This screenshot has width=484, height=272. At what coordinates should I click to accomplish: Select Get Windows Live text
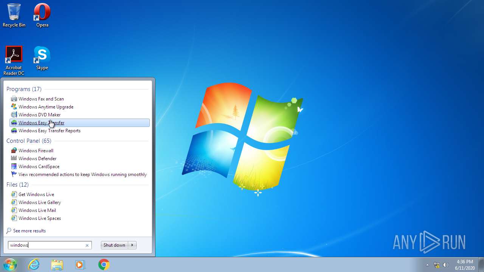coord(36,195)
